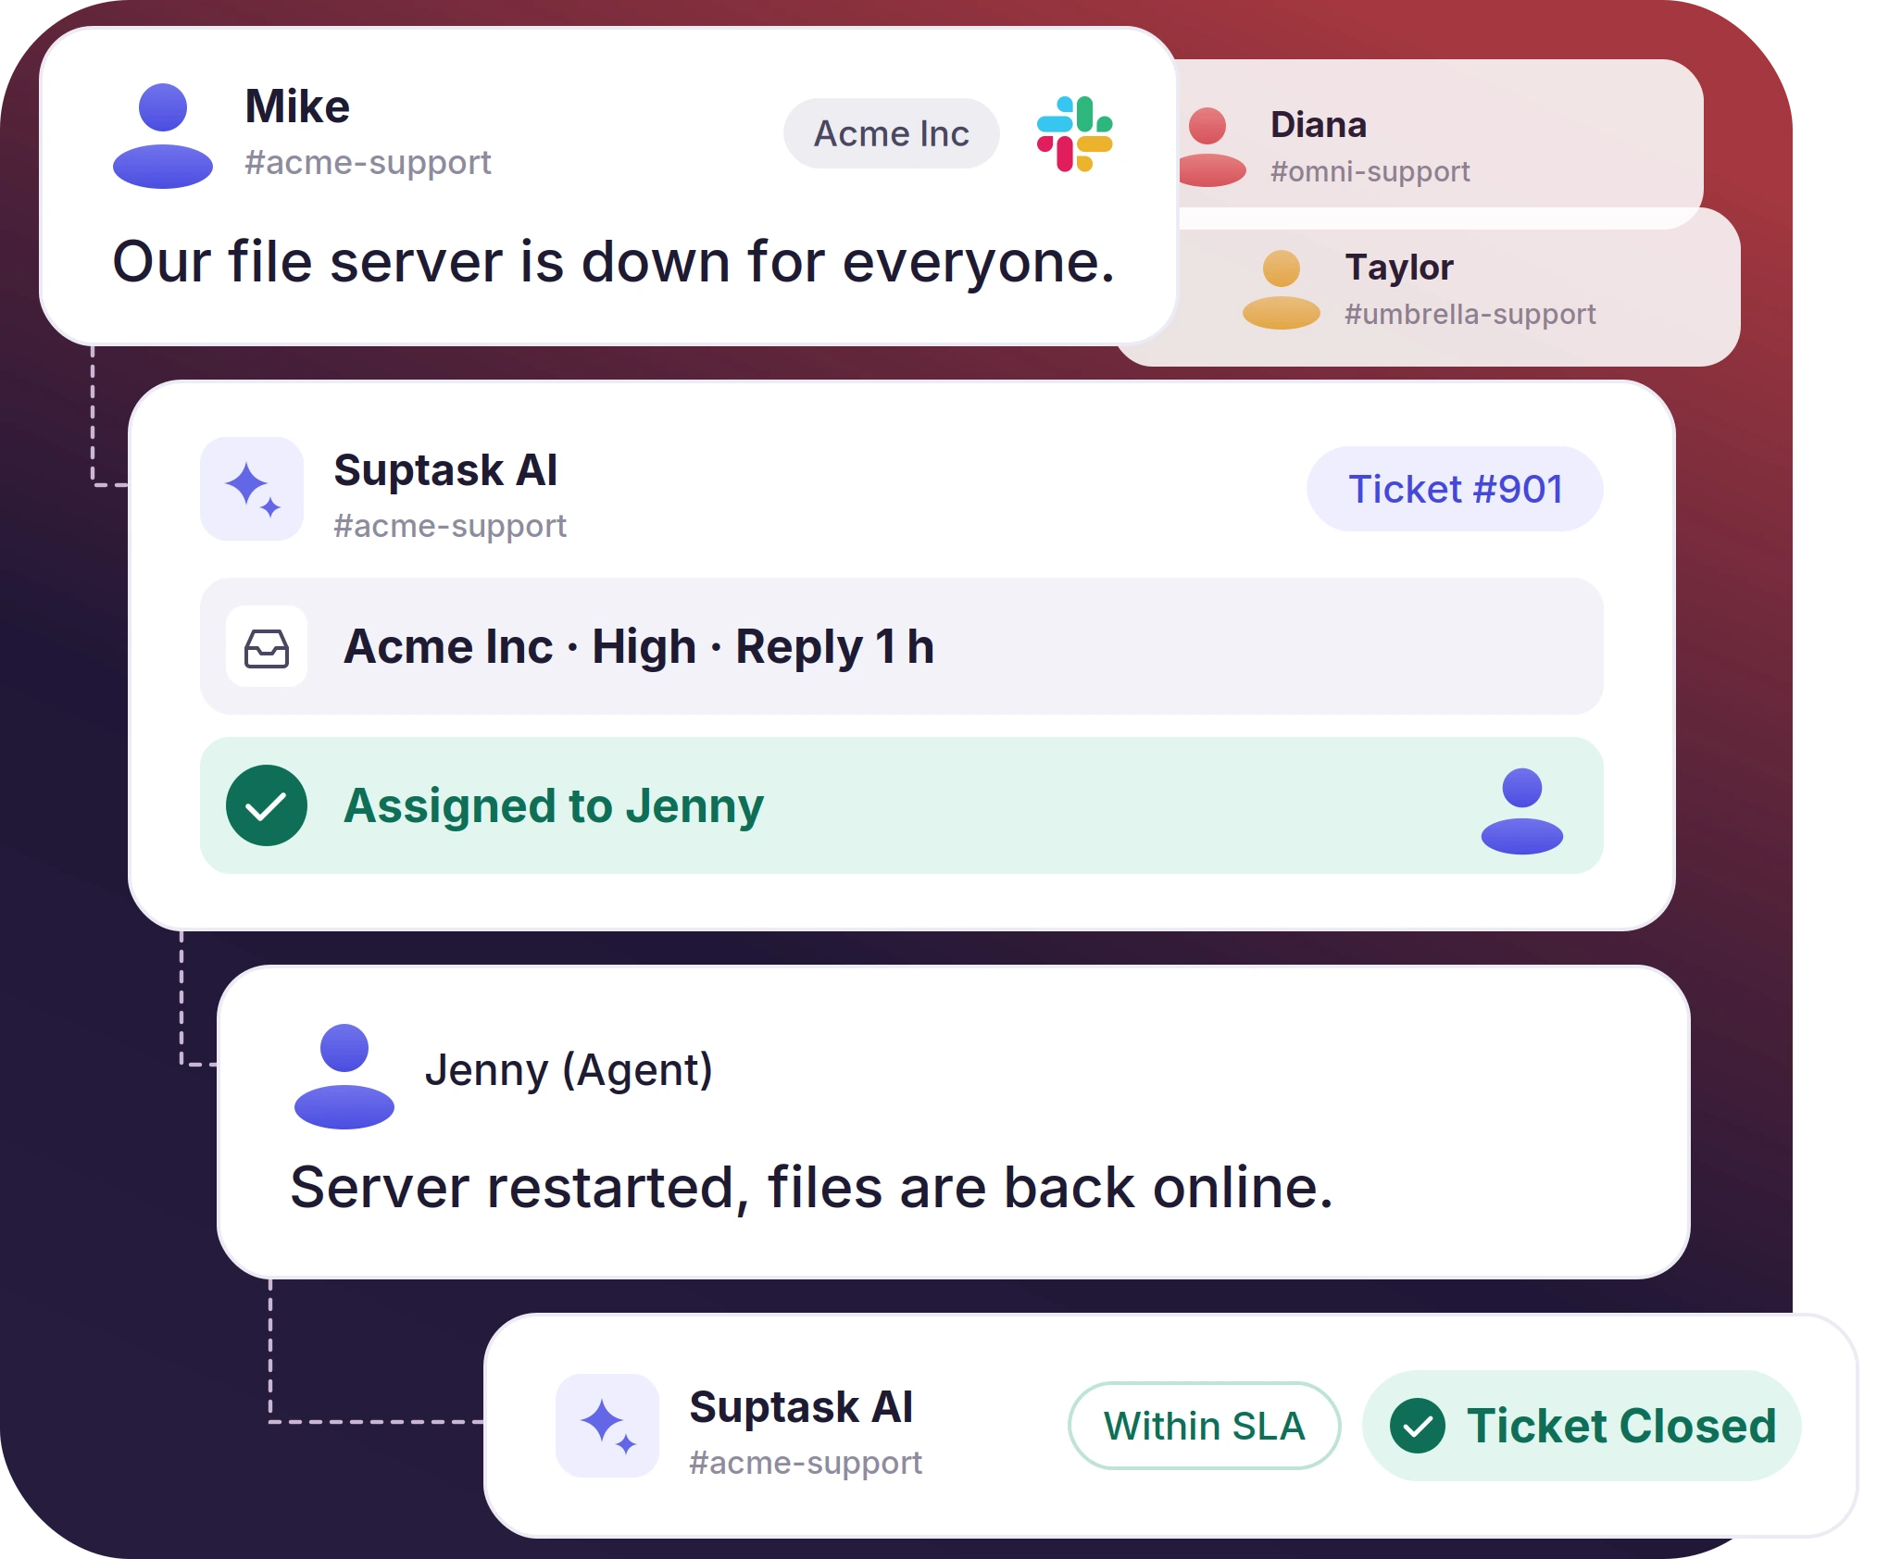Screen dimensions: 1889x1559
Task: Click Mike's blue avatar icon
Action: tap(163, 136)
